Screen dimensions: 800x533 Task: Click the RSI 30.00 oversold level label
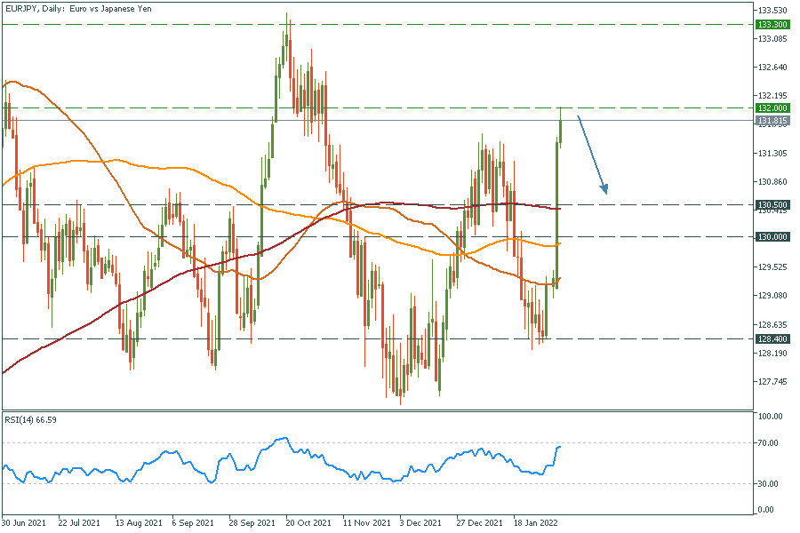tap(769, 483)
